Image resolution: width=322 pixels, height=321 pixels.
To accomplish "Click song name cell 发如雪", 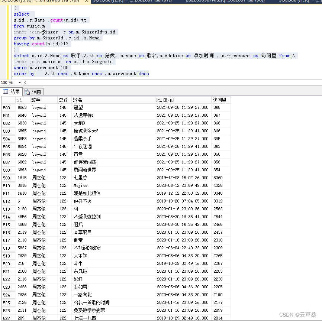I will coord(113,287).
